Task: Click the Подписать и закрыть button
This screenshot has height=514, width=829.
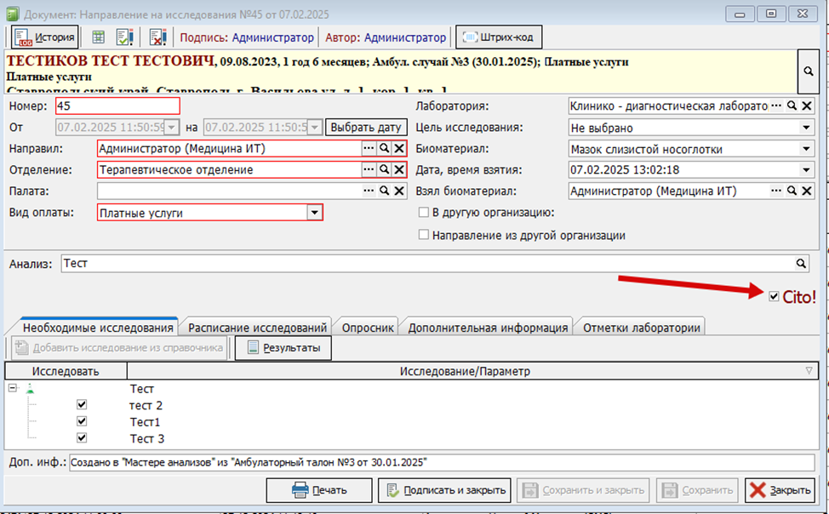Action: click(444, 490)
